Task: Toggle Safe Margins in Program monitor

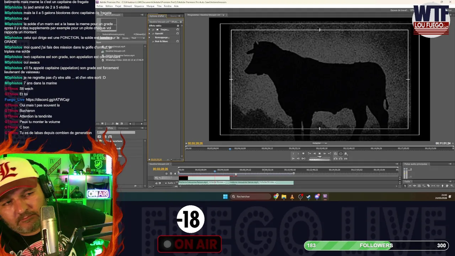Action: coord(341,154)
